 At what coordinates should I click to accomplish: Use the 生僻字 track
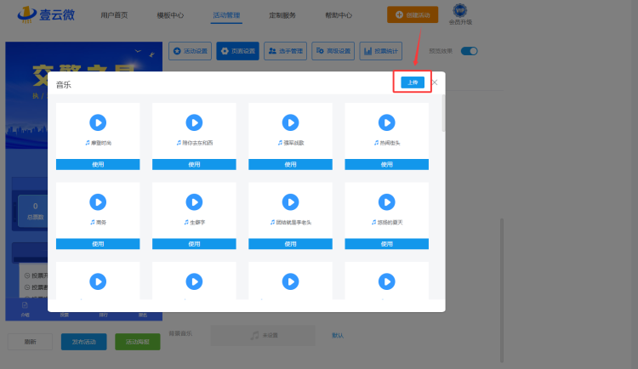(194, 243)
